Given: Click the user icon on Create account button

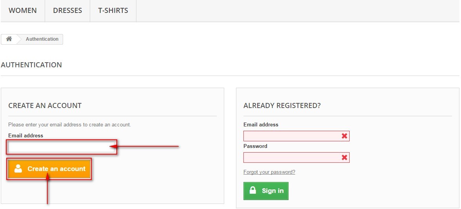Looking at the screenshot, I should click(18, 168).
